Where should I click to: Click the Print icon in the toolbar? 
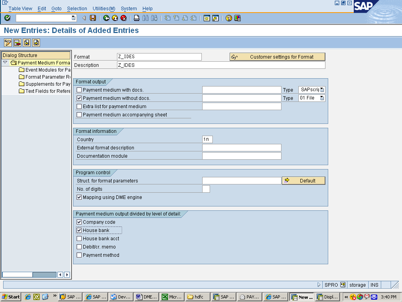pyautogui.click(x=137, y=18)
